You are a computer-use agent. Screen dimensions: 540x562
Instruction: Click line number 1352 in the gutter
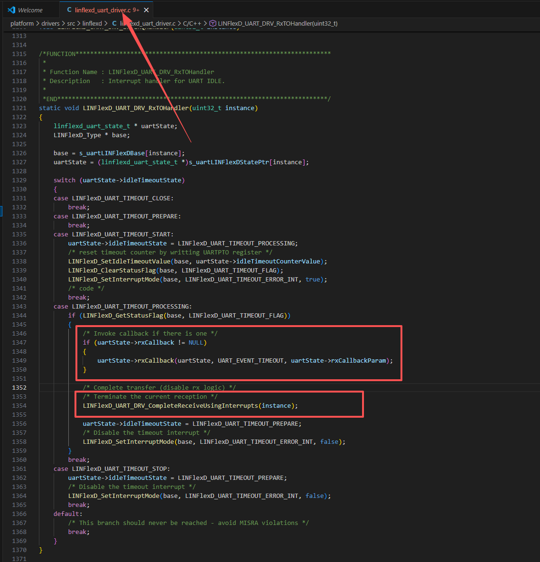point(19,387)
